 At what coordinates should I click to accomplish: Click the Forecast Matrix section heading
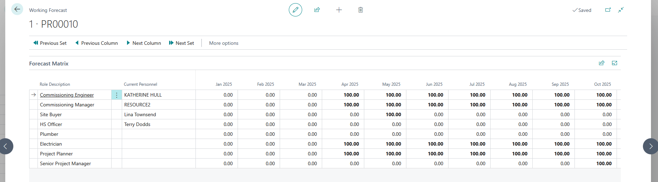point(49,63)
